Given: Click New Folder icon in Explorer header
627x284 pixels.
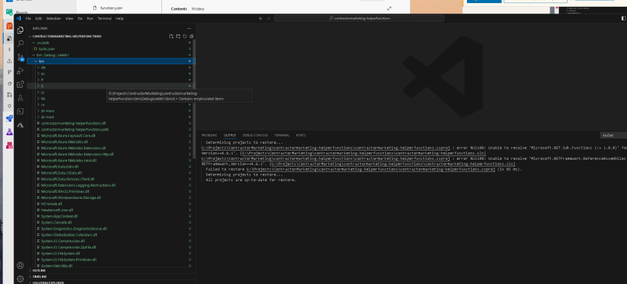Looking at the screenshot, I should pos(178,36).
